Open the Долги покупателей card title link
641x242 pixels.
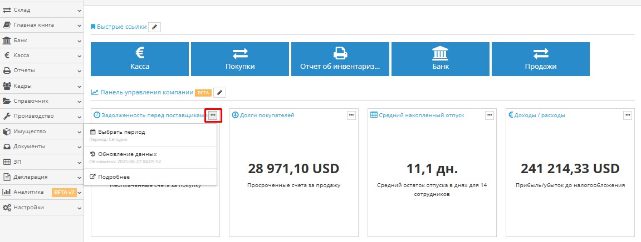coord(267,115)
